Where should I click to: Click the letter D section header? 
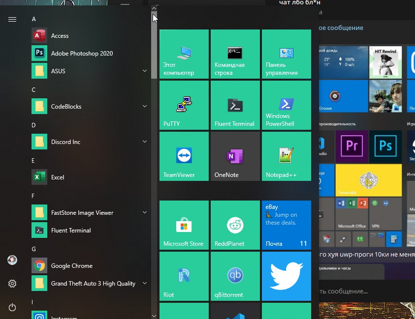point(33,125)
